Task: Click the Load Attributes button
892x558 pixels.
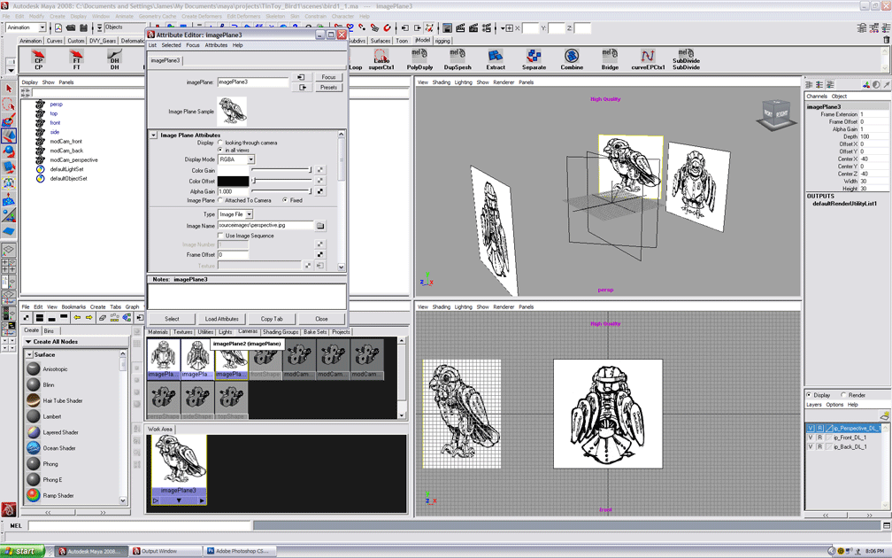Action: tap(222, 319)
